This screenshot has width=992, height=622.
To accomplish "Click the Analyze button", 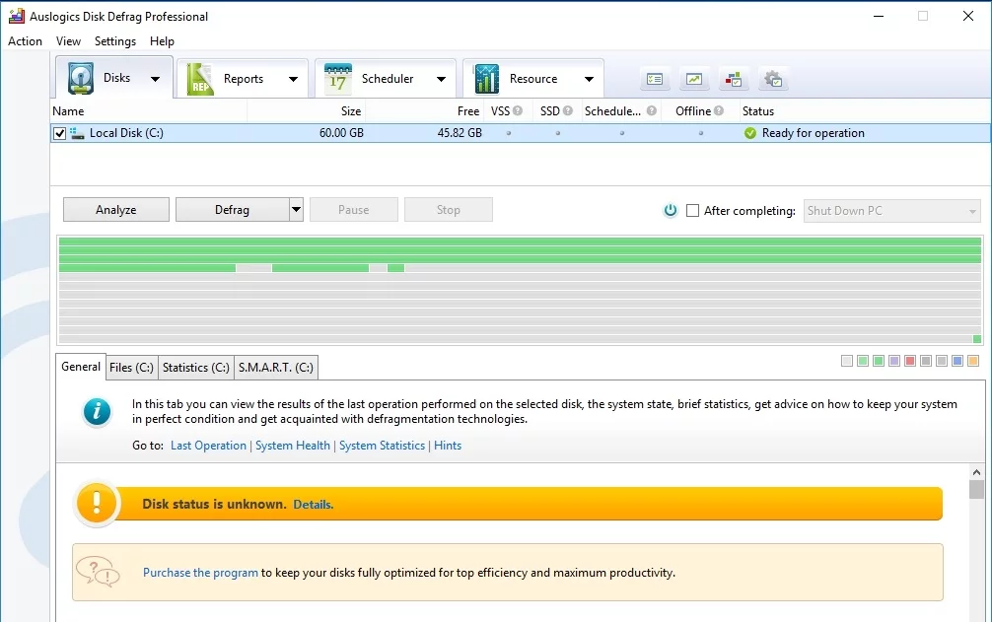I will tap(116, 210).
